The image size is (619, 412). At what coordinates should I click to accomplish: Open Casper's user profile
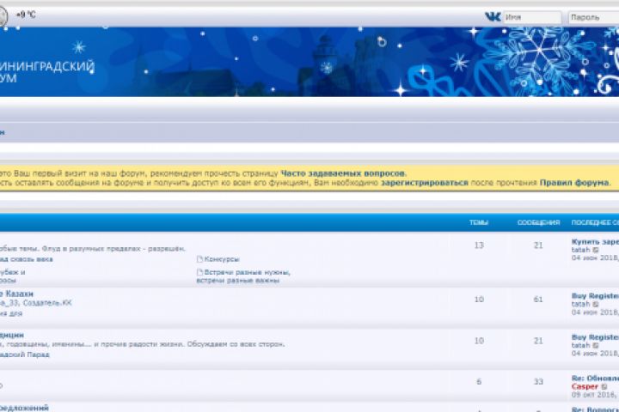585,387
